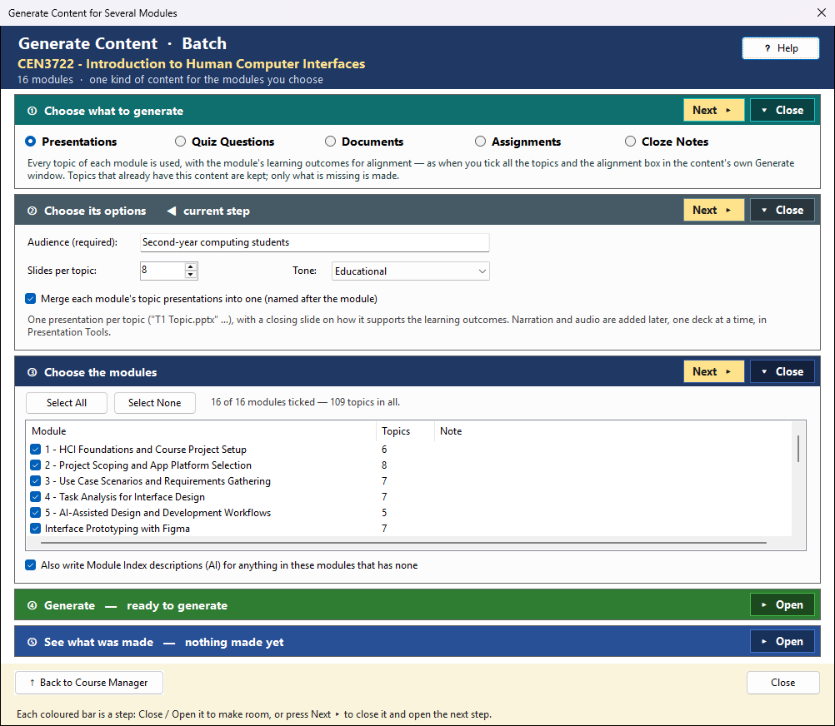Collapse the Choose what to generate step
The height and width of the screenshot is (726, 835).
click(782, 110)
